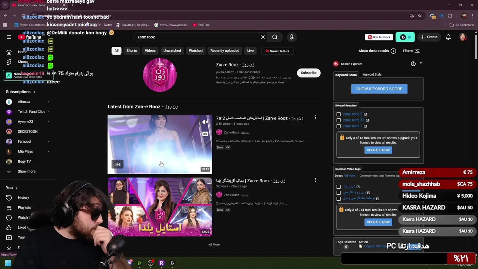Check the zane rooz 1 checkbox

click(x=339, y=126)
